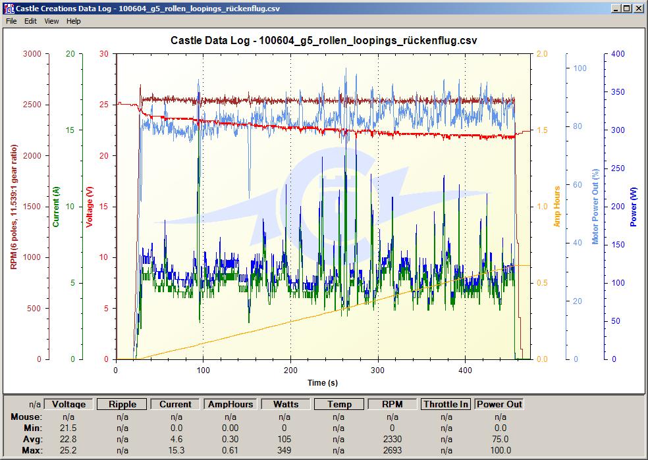Open the Help menu
The image size is (648, 460).
pyautogui.click(x=74, y=21)
